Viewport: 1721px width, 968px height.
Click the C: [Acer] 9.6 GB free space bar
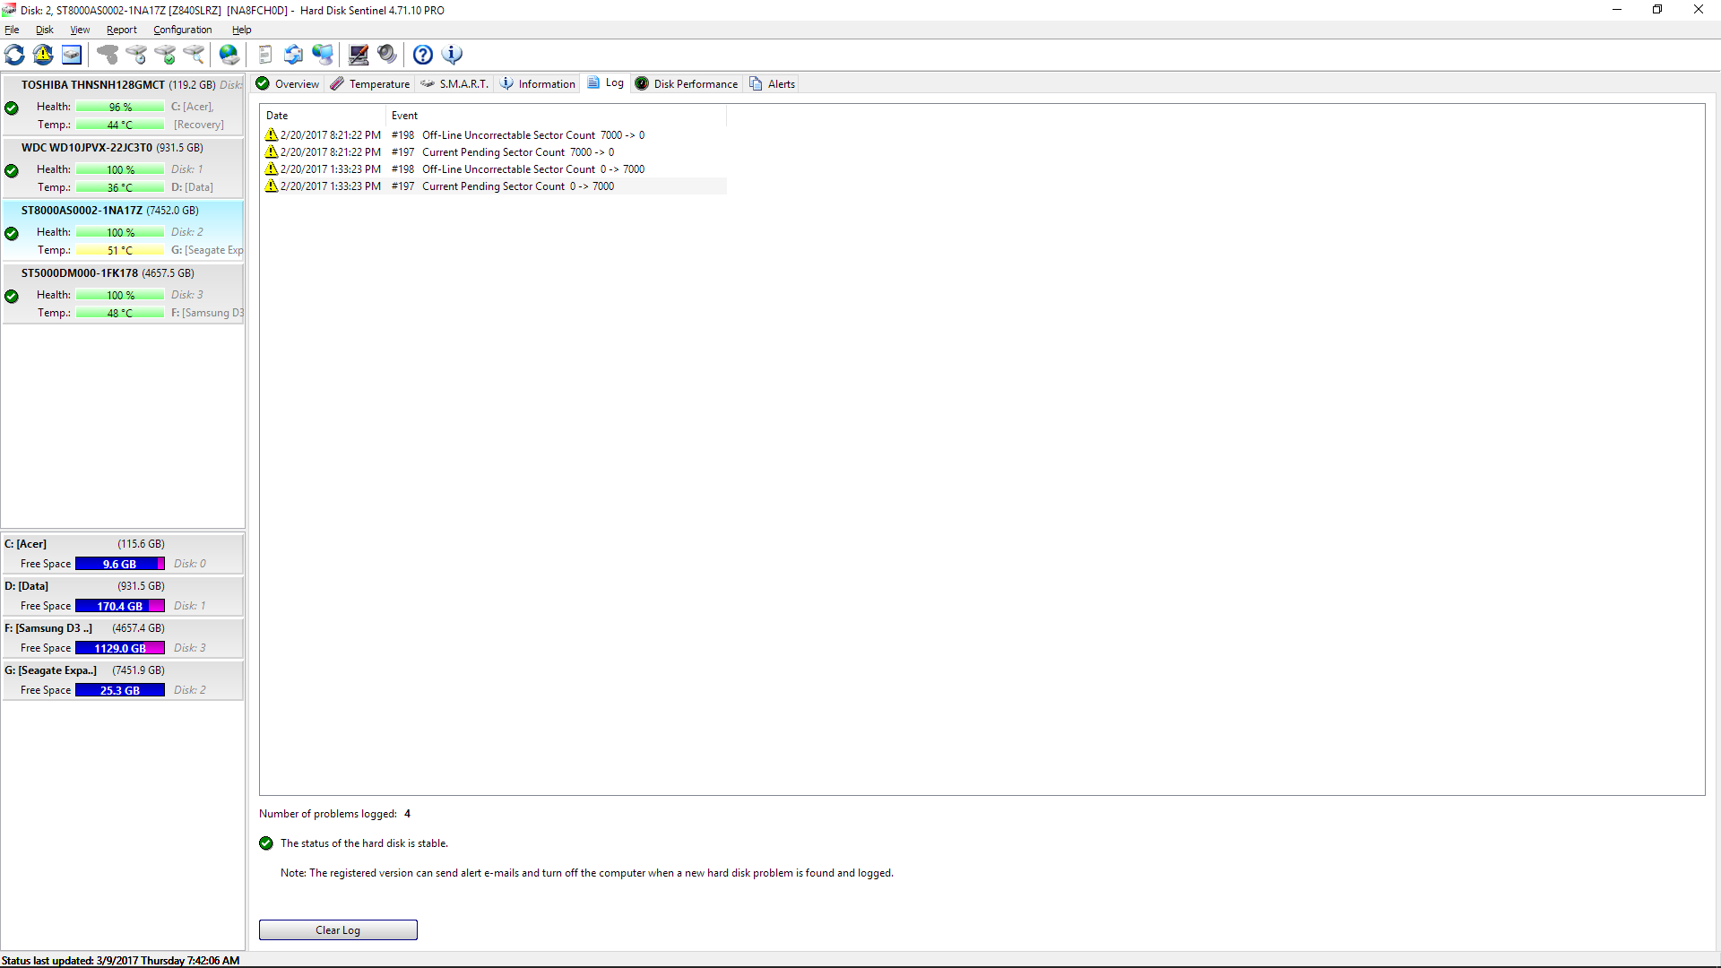click(x=120, y=564)
